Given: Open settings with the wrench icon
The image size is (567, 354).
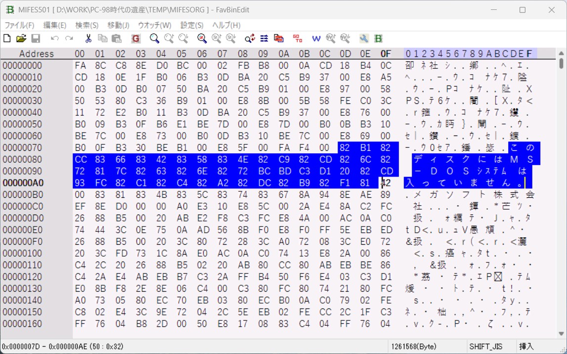Looking at the screenshot, I should coord(364,39).
